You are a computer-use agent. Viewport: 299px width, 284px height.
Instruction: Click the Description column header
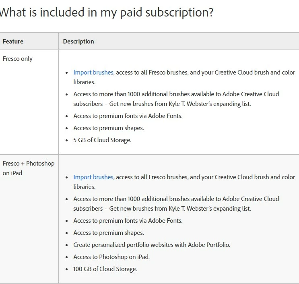78,41
